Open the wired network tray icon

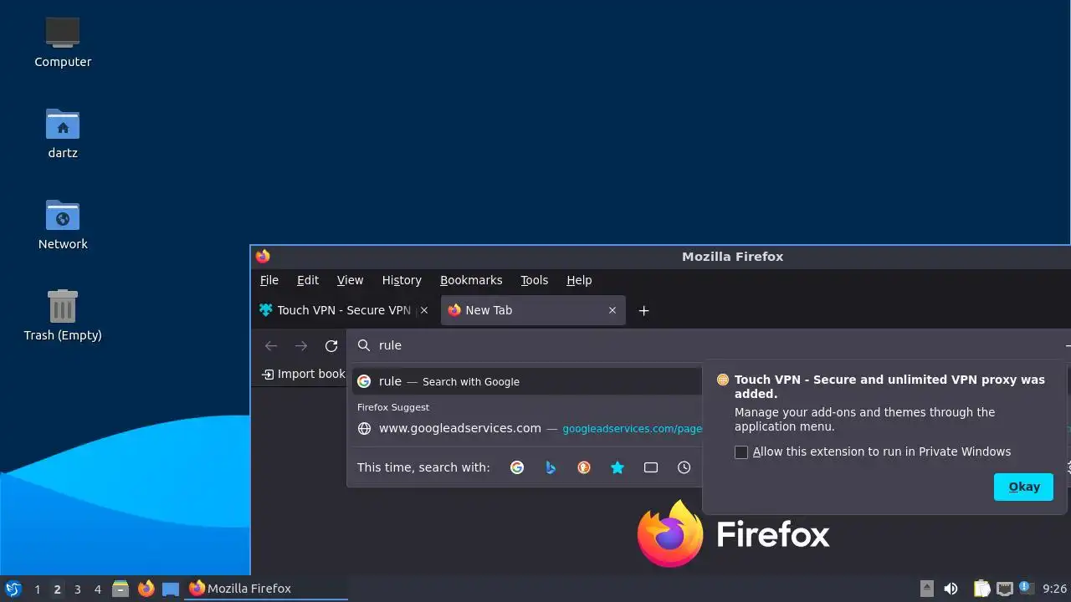1005,589
